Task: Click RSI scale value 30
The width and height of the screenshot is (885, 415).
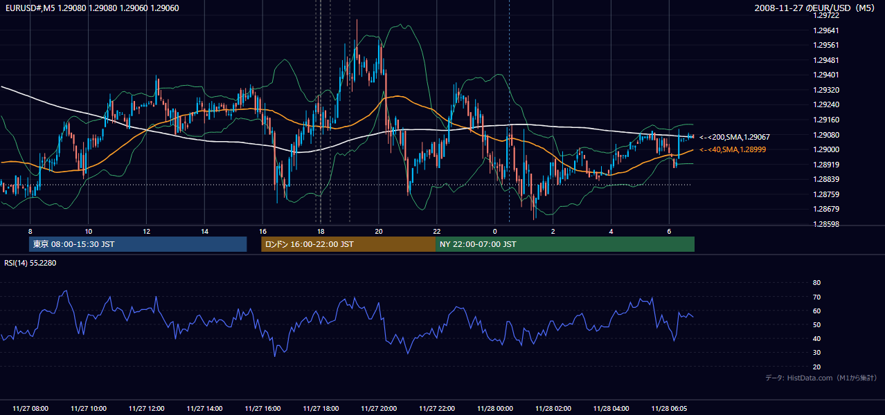Action: pyautogui.click(x=816, y=353)
